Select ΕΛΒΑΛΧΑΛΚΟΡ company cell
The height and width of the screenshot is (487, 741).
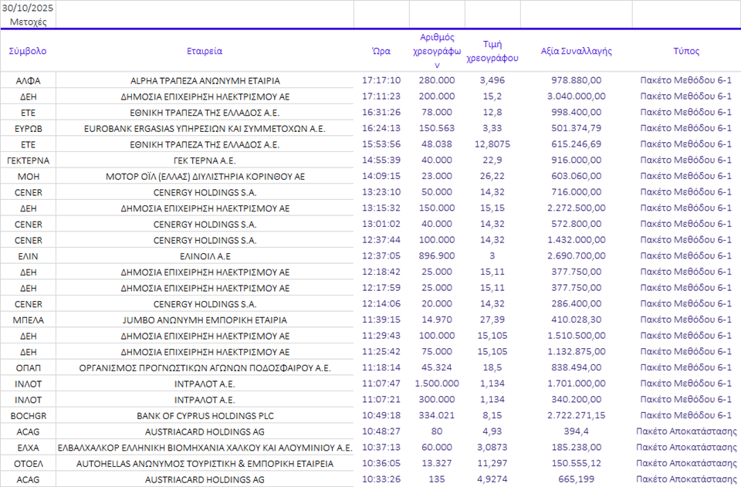coord(205,448)
